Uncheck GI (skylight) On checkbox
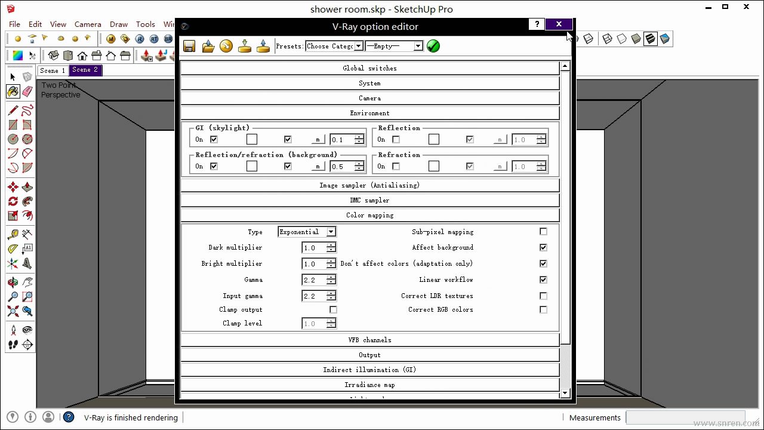The height and width of the screenshot is (430, 764). [x=214, y=139]
